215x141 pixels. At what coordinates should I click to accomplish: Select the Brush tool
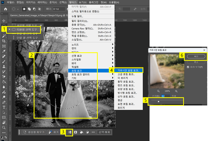click(4, 61)
